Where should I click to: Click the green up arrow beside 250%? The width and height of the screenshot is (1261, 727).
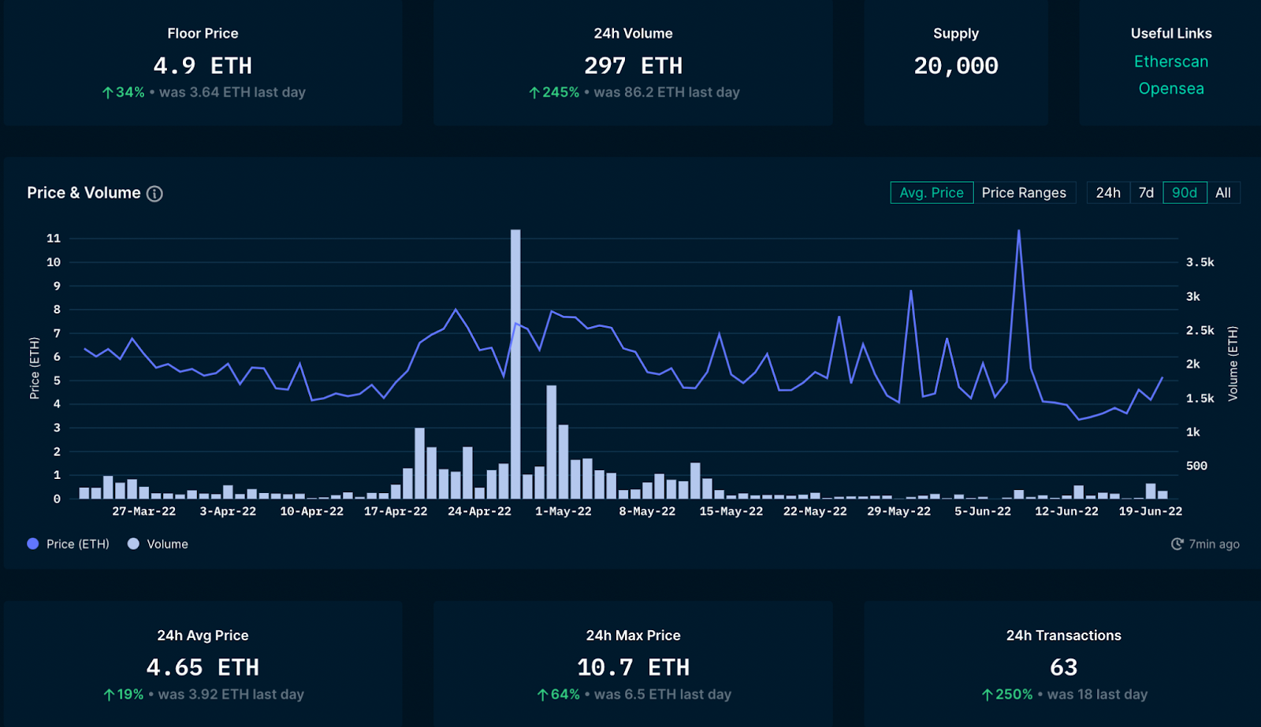coord(988,695)
